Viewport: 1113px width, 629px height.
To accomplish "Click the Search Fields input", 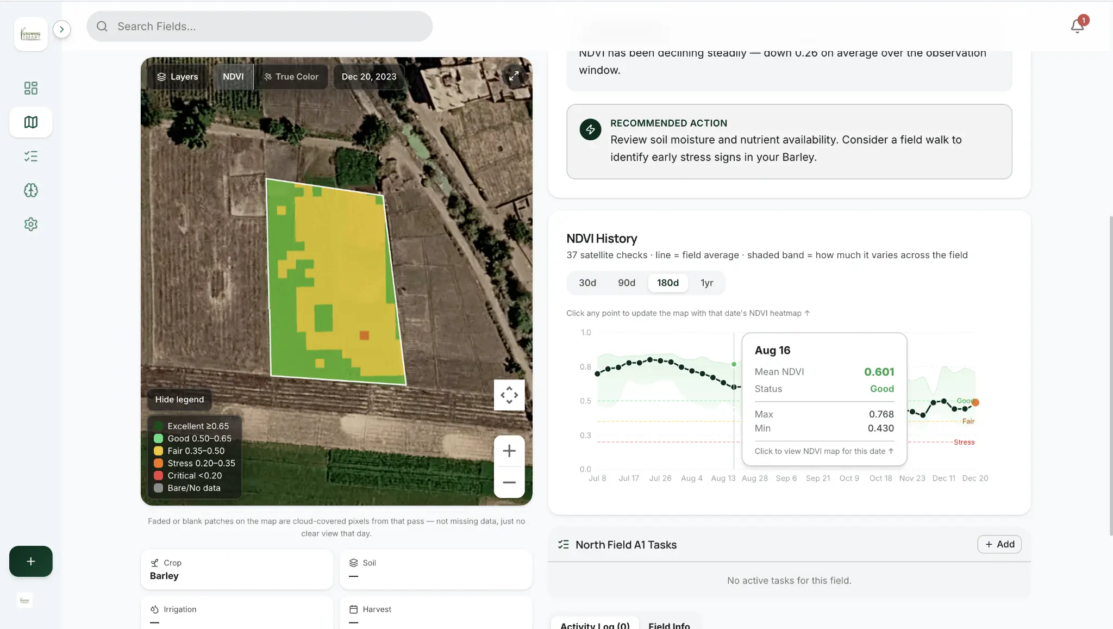I will [x=260, y=26].
